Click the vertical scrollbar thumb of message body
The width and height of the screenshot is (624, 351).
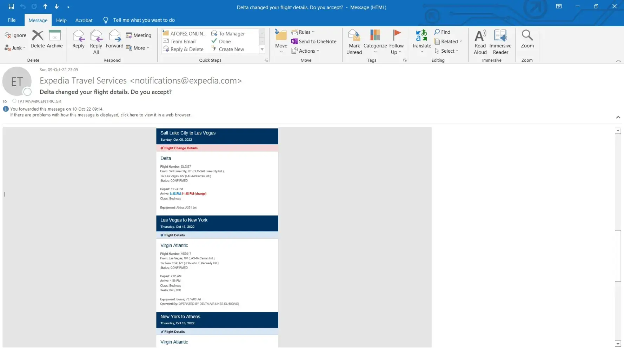point(618,256)
